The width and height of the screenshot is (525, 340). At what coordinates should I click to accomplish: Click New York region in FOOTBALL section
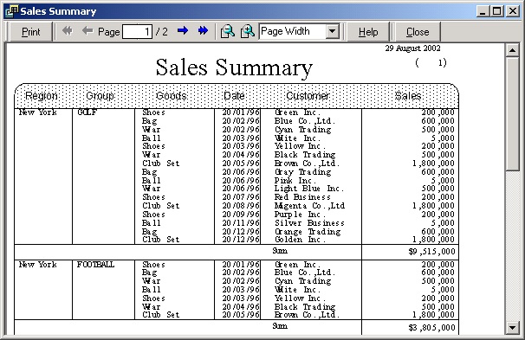tap(38, 265)
